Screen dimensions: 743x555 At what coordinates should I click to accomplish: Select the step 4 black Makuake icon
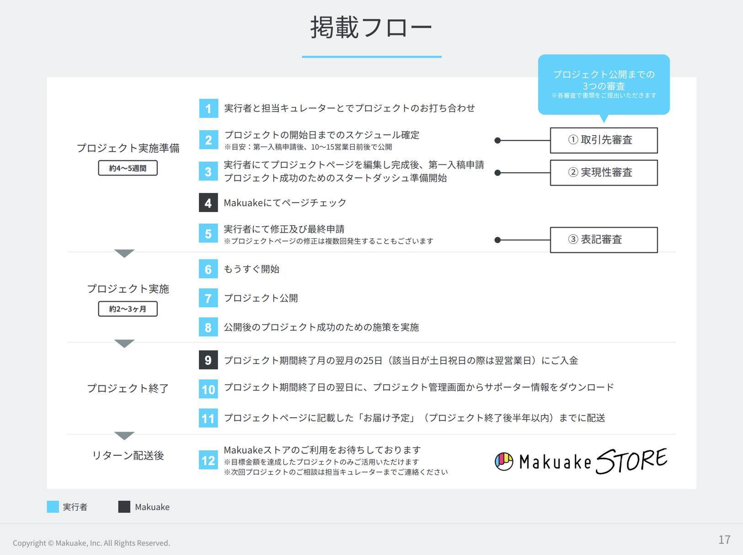(x=208, y=203)
